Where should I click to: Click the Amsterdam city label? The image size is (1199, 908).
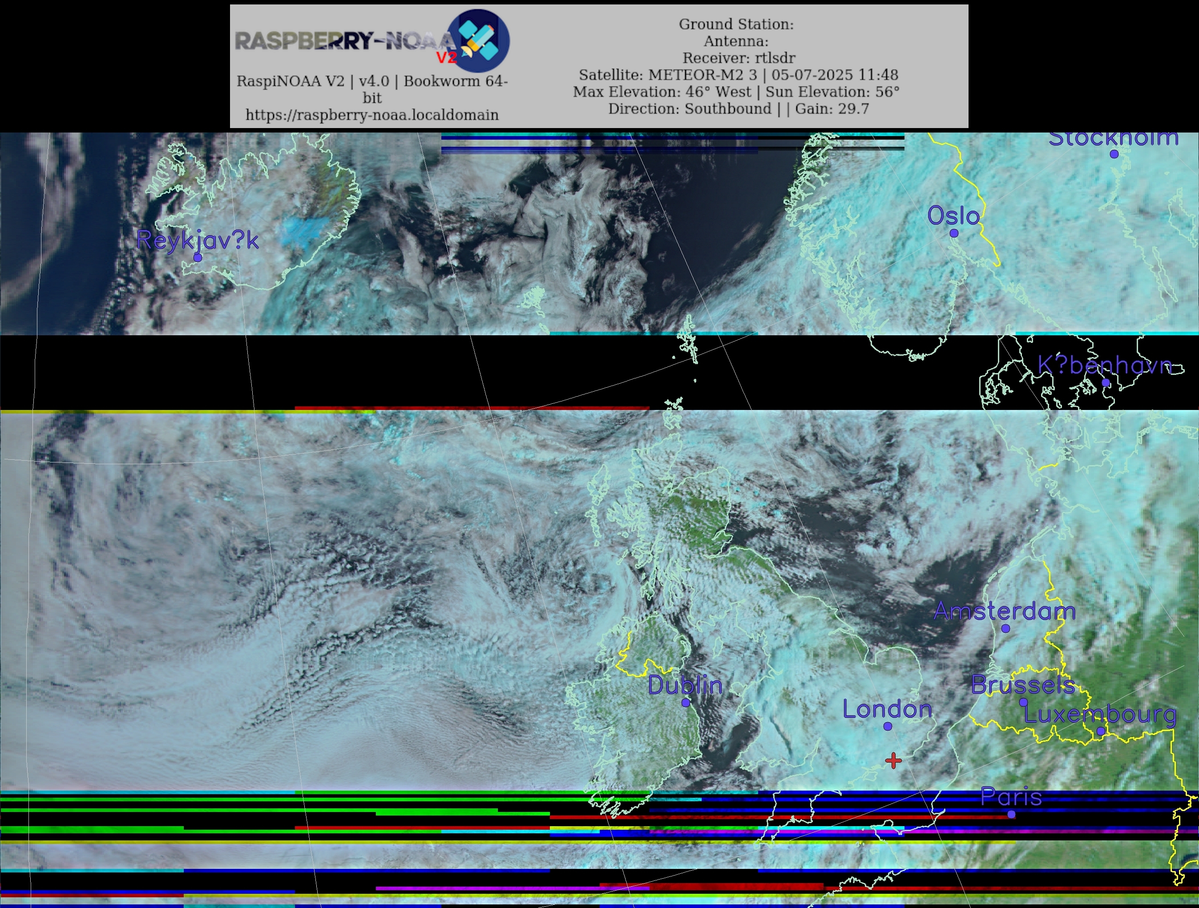coord(1005,611)
